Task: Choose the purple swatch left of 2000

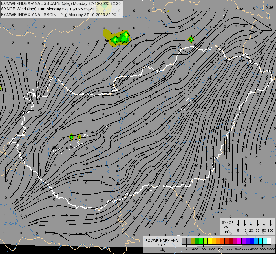Action: (244, 241)
